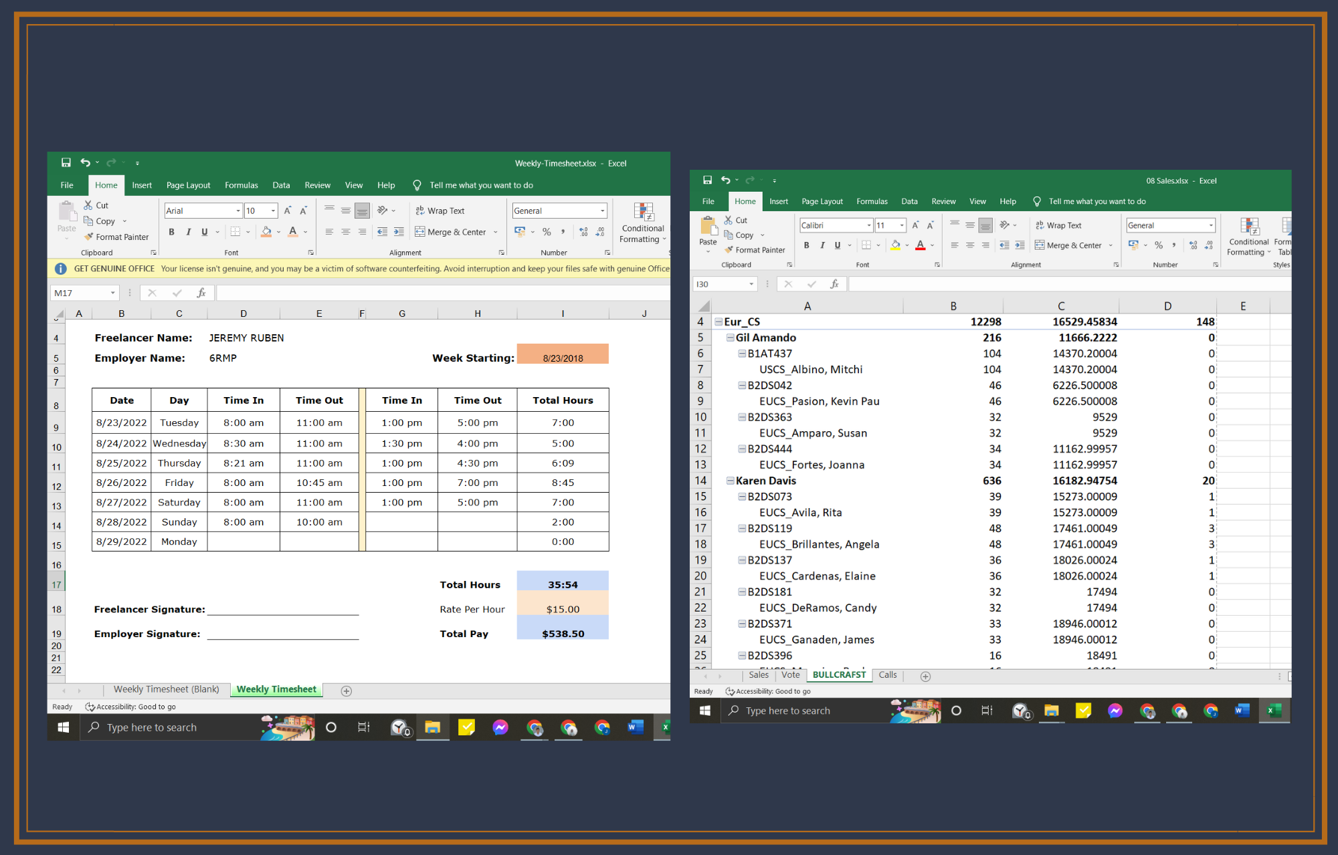This screenshot has width=1338, height=855.
Task: Collapse the Karen Davis group
Action: tap(731, 481)
